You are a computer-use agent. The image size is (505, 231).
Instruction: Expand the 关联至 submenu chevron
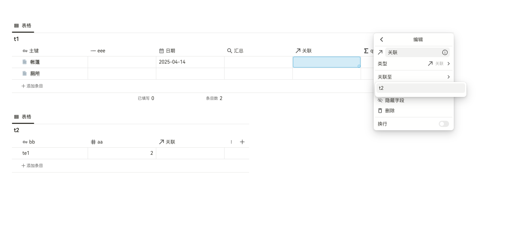pyautogui.click(x=448, y=77)
